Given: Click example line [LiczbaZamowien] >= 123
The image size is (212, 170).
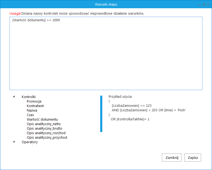Looking at the screenshot, I should tap(131, 106).
